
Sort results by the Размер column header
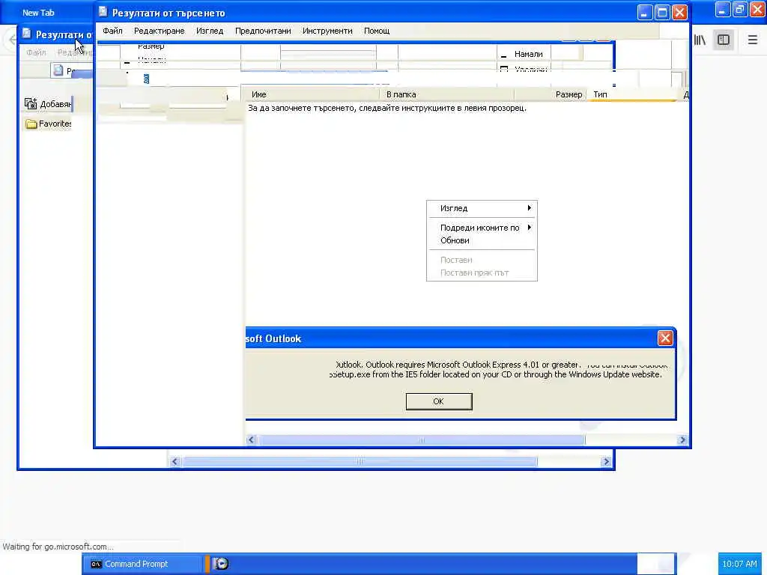[x=551, y=94]
